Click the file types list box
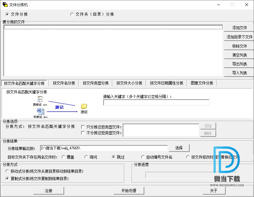 tap(161, 130)
